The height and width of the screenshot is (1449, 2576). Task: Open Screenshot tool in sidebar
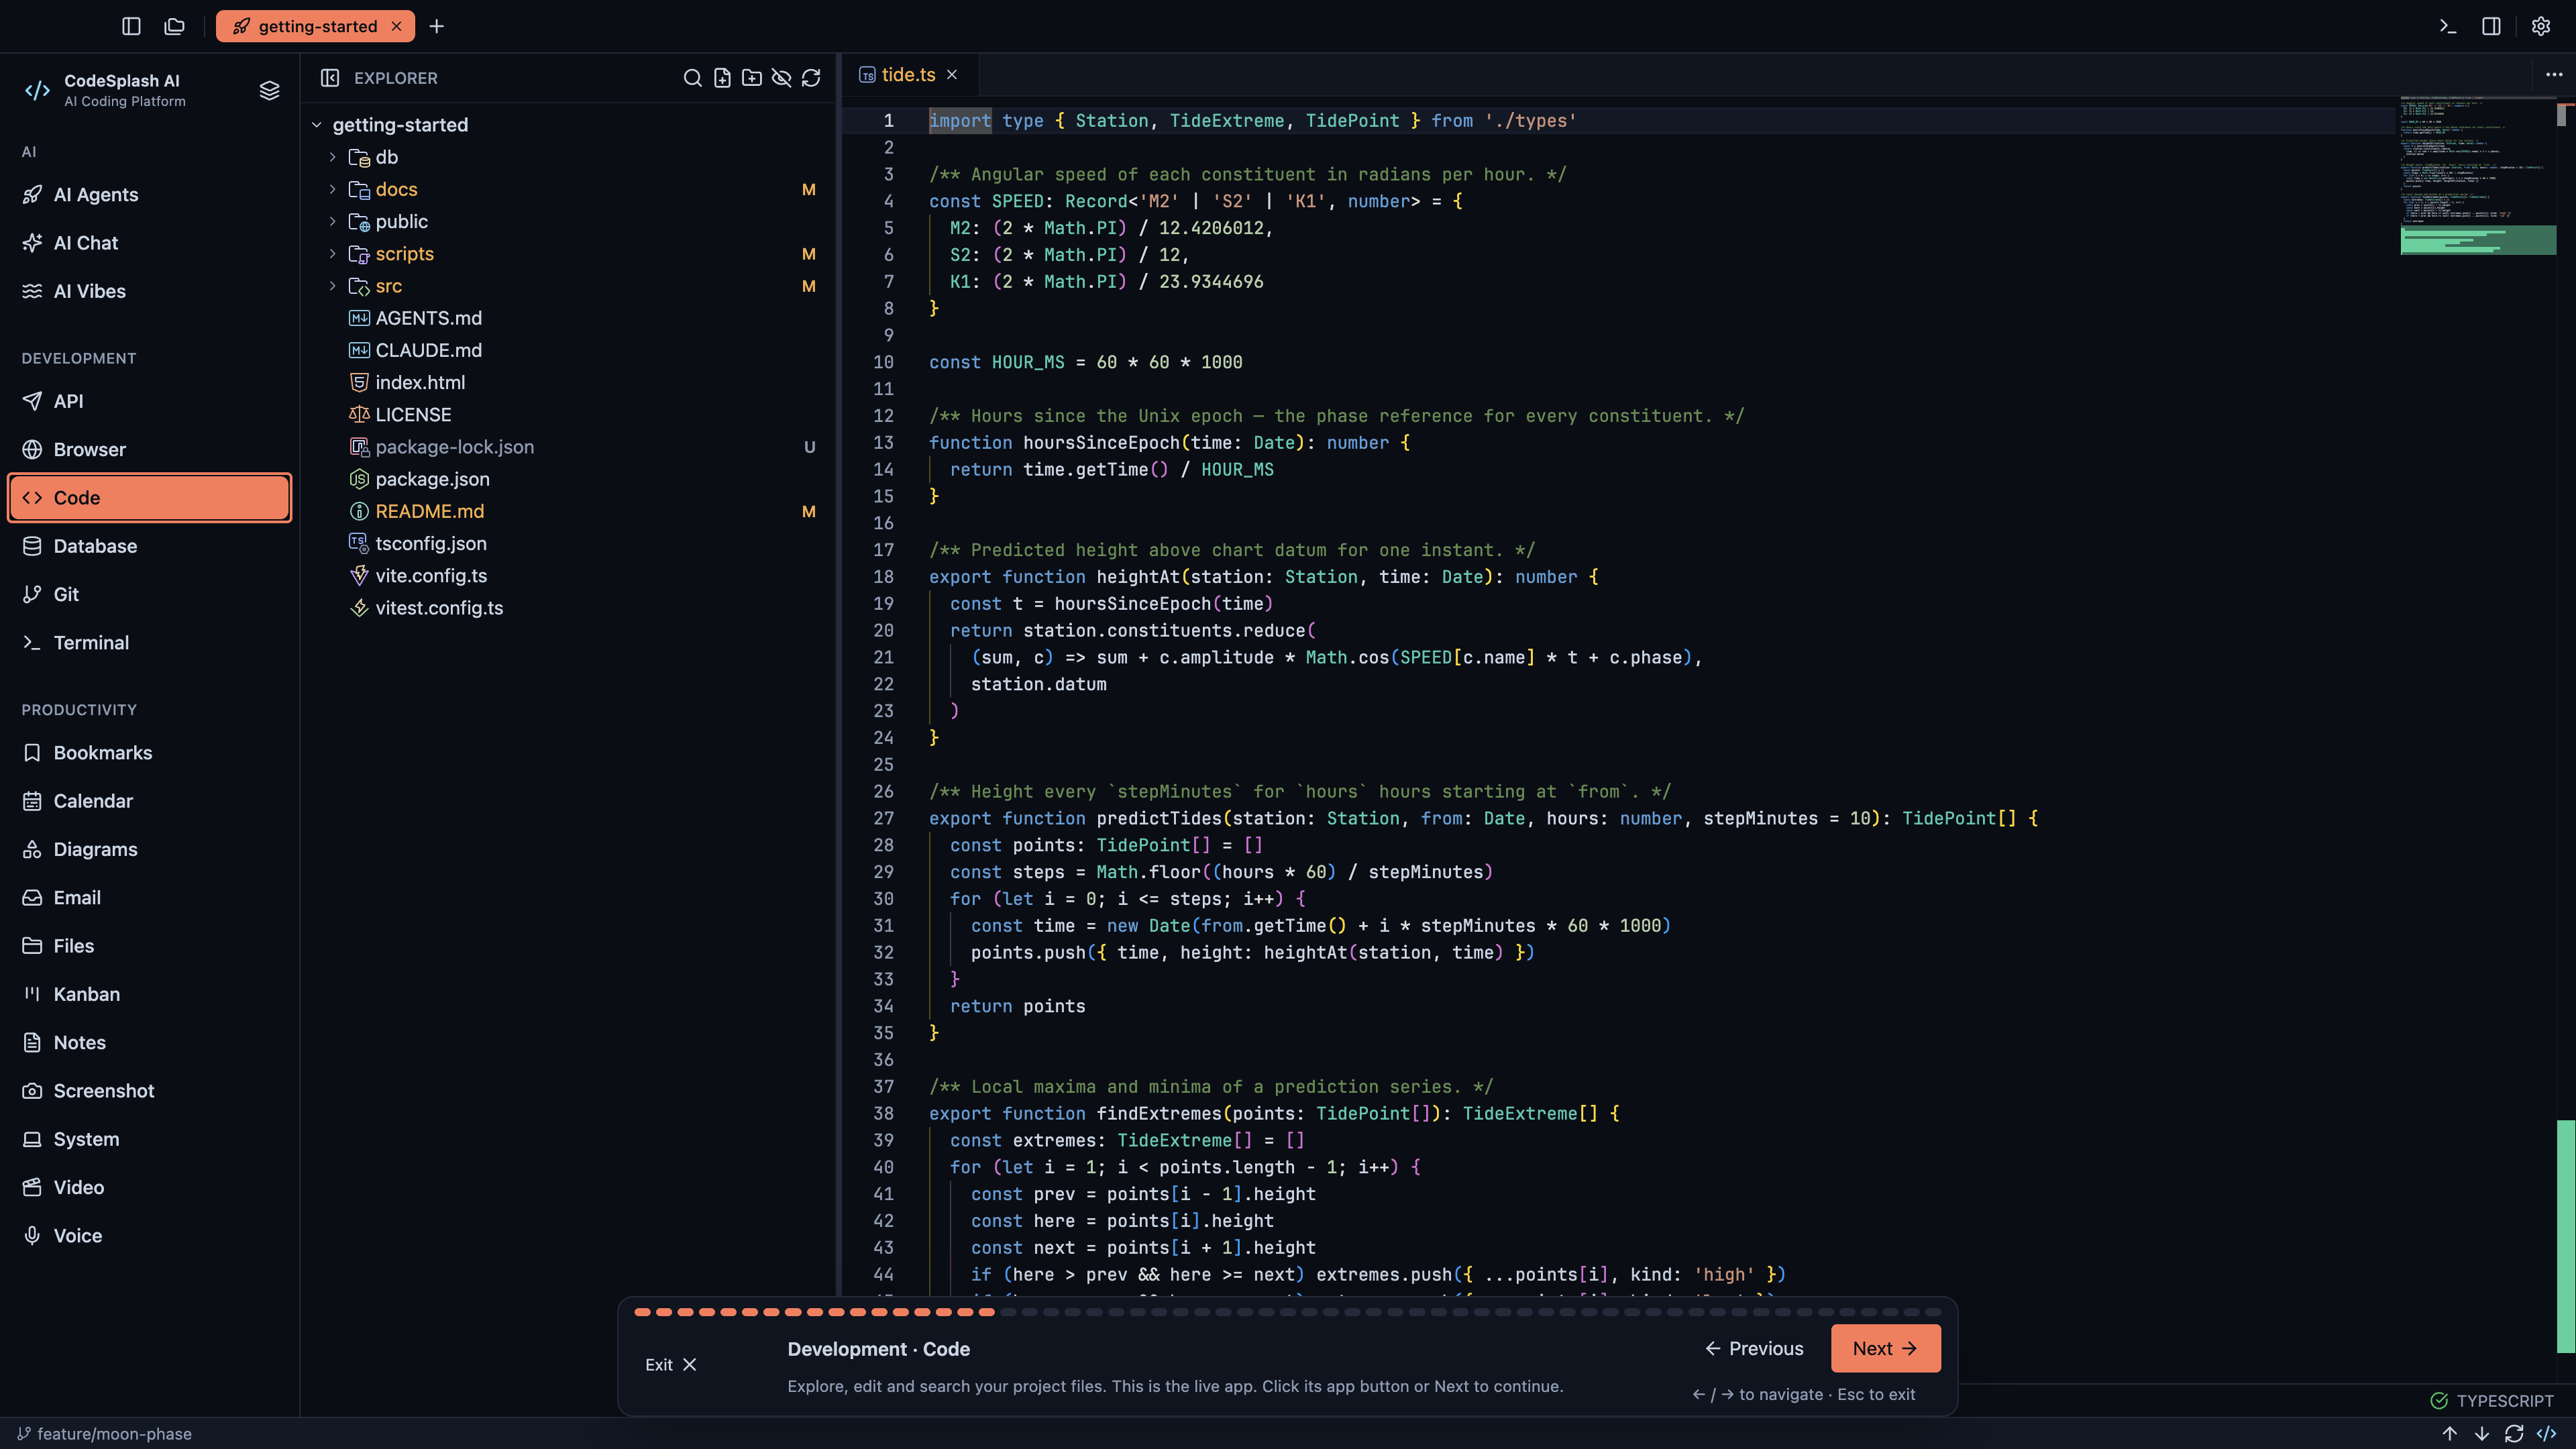pyautogui.click(x=150, y=1091)
